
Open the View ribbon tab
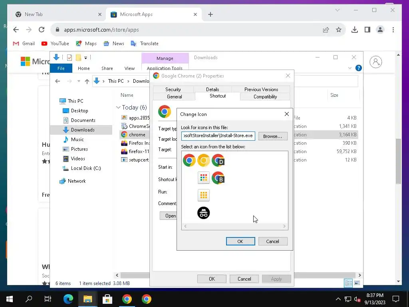129,68
